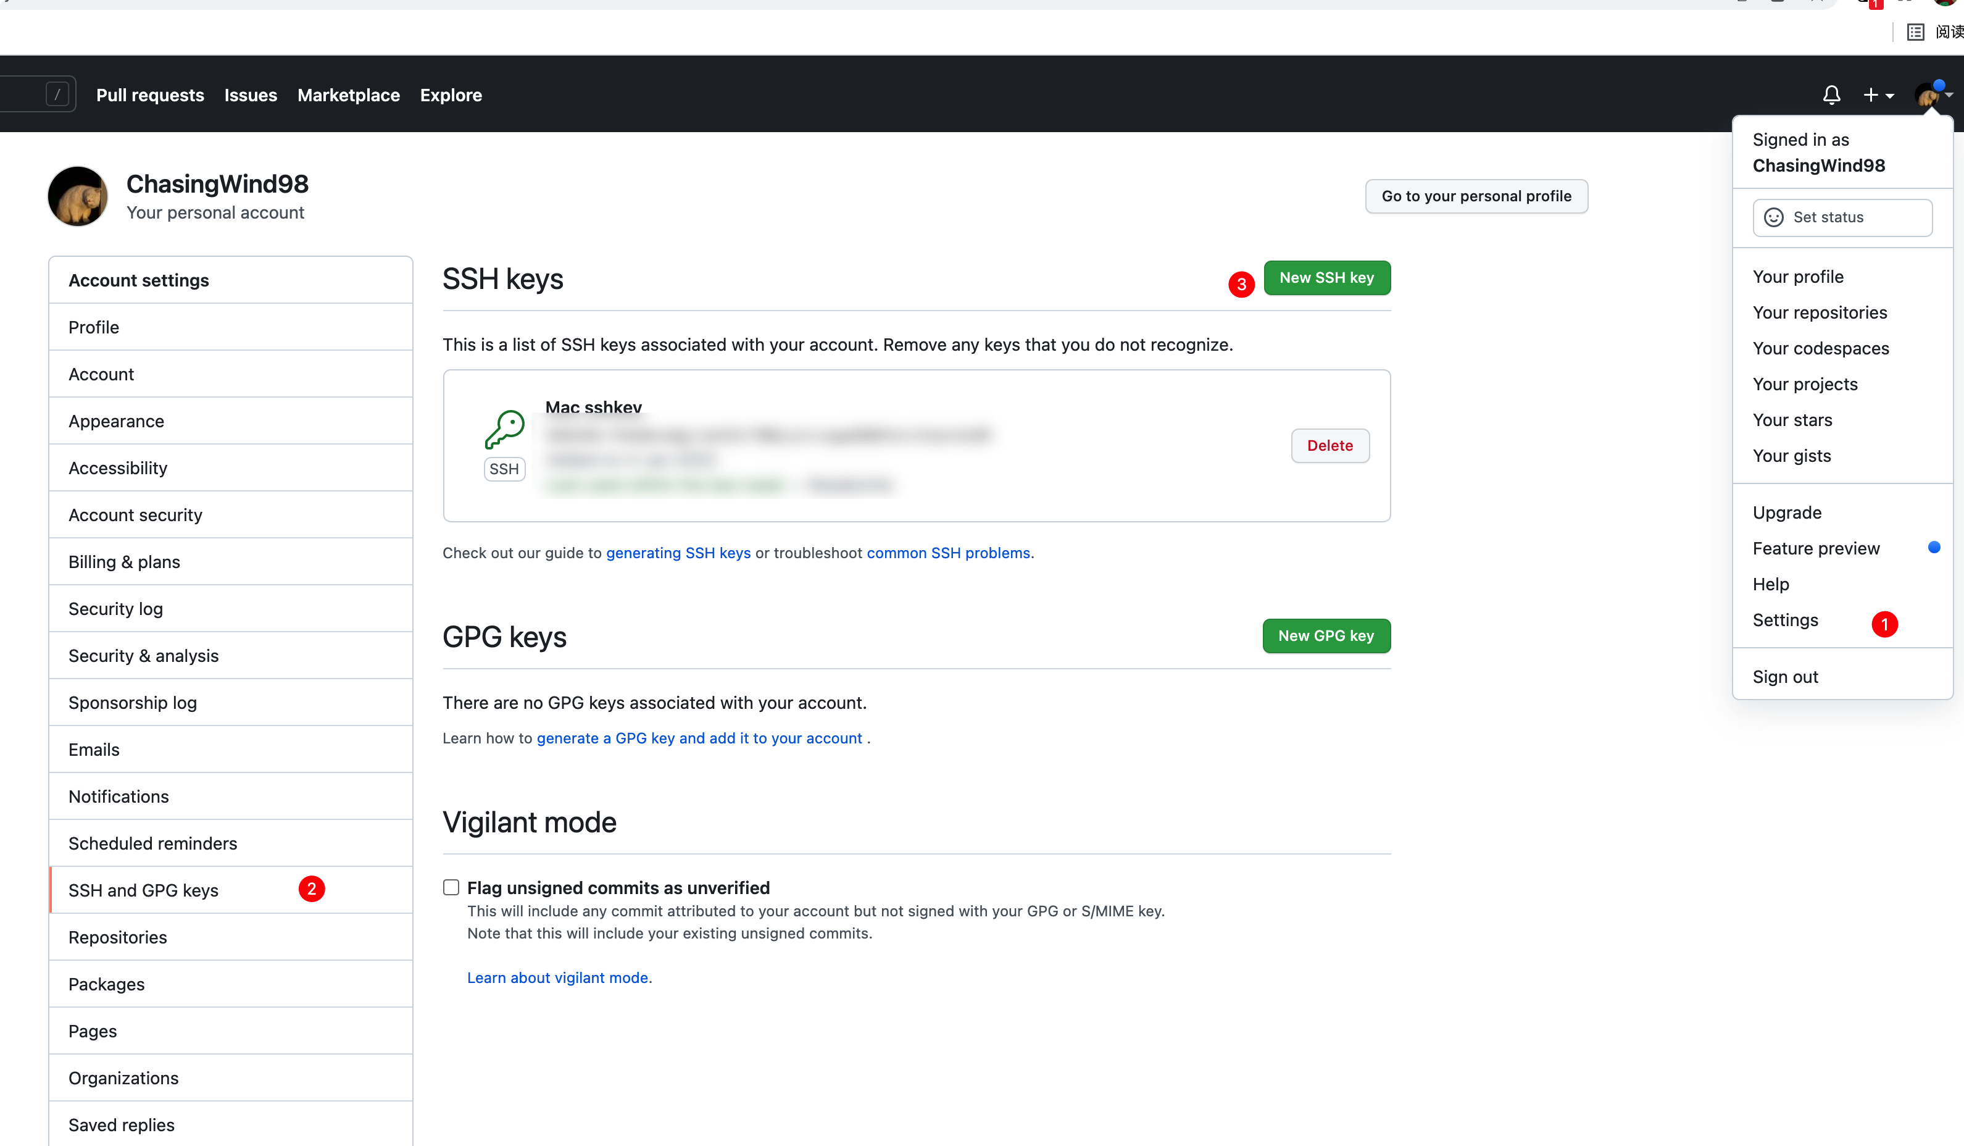Image resolution: width=1964 pixels, height=1146 pixels.
Task: Expand the plus create-new dropdown
Action: coord(1878,95)
